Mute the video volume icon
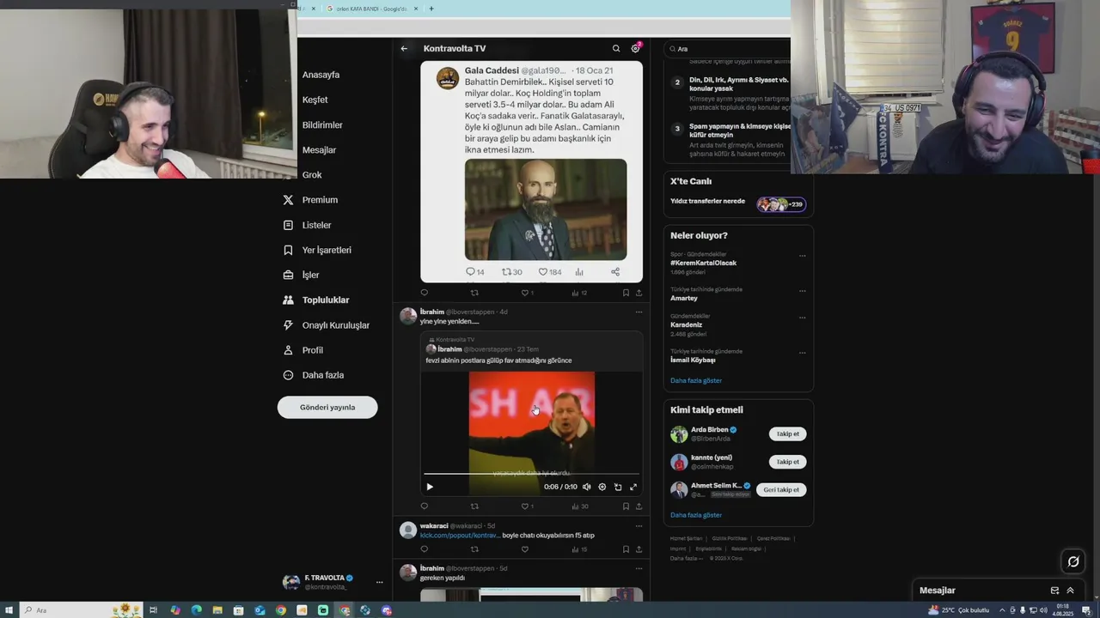The width and height of the screenshot is (1100, 618). 587,487
